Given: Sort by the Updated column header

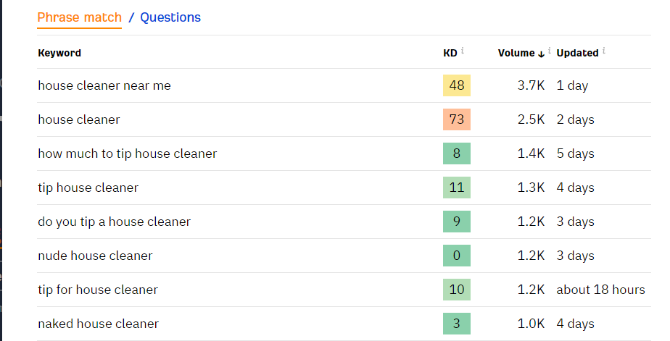Looking at the screenshot, I should pos(577,53).
